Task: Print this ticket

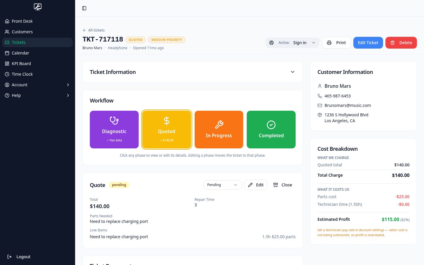Action: point(336,43)
